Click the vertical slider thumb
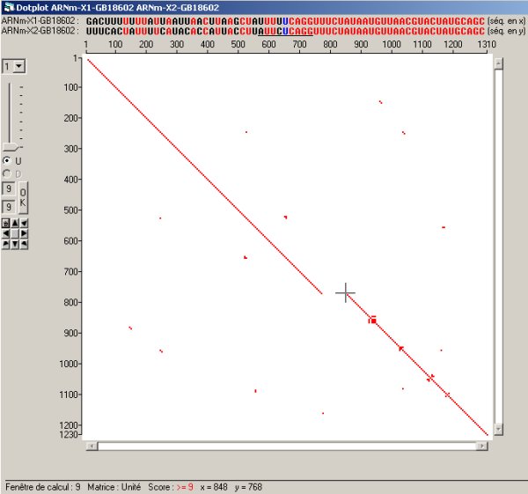The height and width of the screenshot is (494, 528). point(11,146)
